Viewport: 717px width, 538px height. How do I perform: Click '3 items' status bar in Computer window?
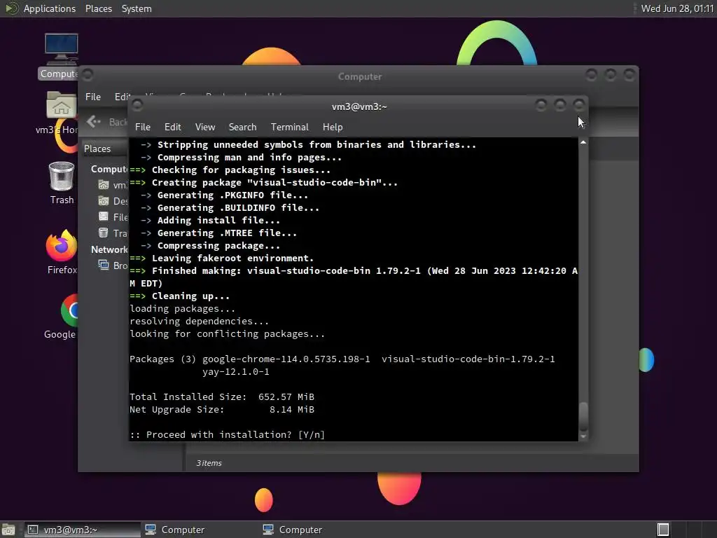[x=209, y=463]
